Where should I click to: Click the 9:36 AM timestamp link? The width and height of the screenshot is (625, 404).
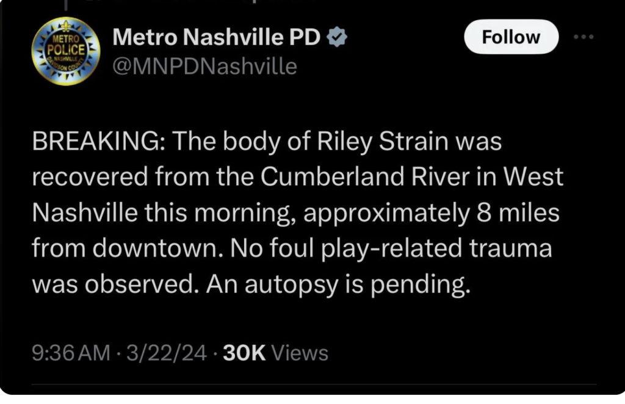[63, 352]
